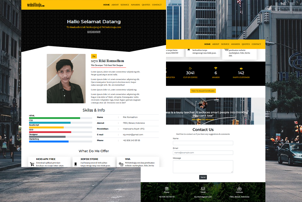Screen dimensions: 302x202
Task: Click the map icon above Address in footer
Action: (x=239, y=188)
